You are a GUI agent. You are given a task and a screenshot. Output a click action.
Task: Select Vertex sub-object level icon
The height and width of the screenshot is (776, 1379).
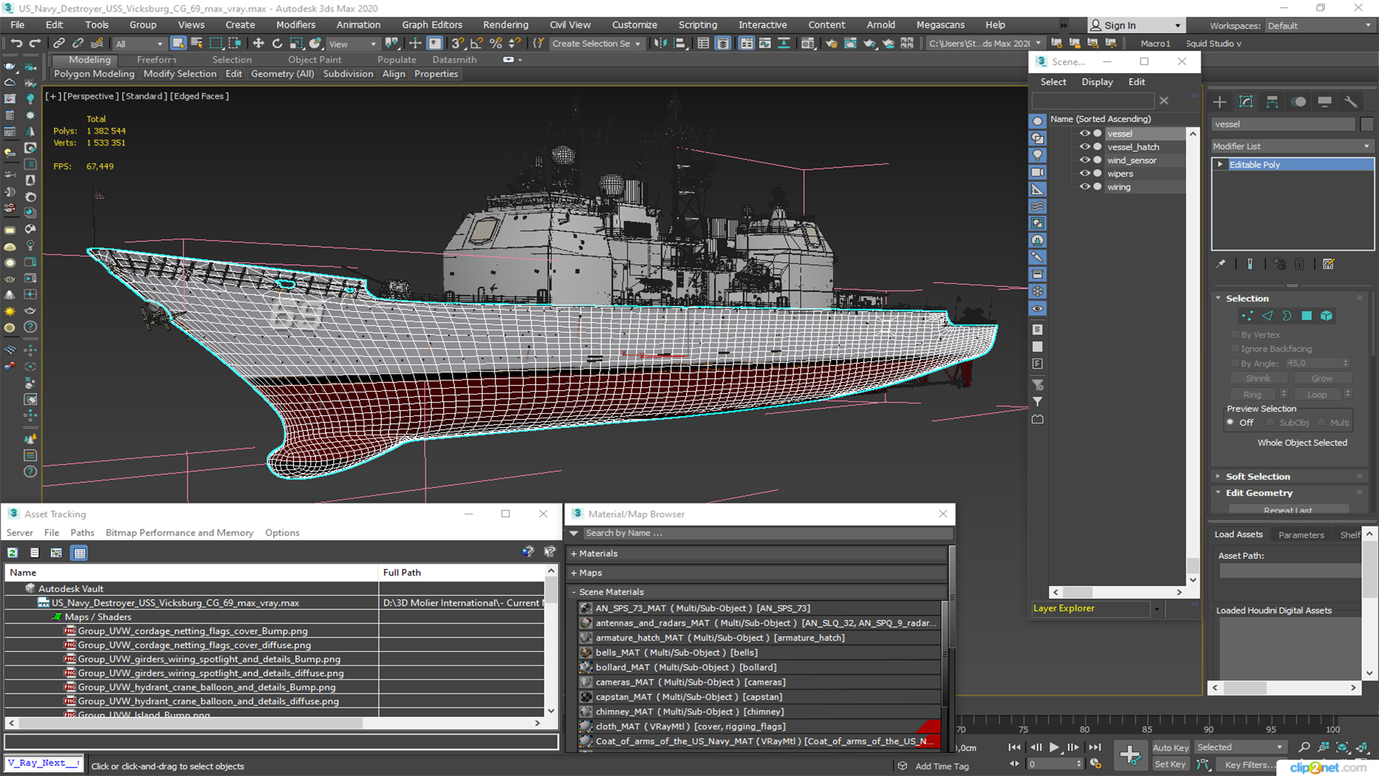pyautogui.click(x=1248, y=316)
